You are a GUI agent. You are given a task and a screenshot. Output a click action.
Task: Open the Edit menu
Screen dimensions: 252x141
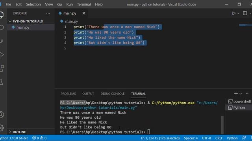point(19,4)
